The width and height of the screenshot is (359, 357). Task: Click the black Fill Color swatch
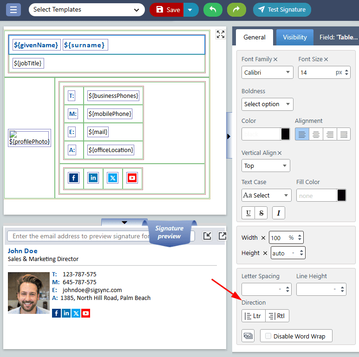coord(341,195)
